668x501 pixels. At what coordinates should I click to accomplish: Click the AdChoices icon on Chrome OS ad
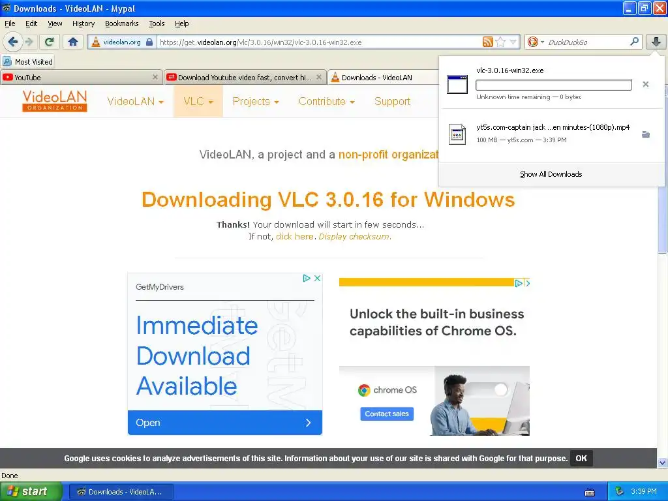click(x=519, y=283)
